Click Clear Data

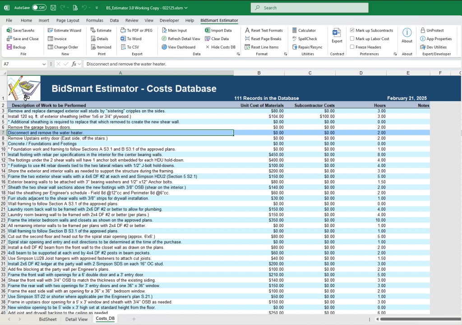point(217,39)
